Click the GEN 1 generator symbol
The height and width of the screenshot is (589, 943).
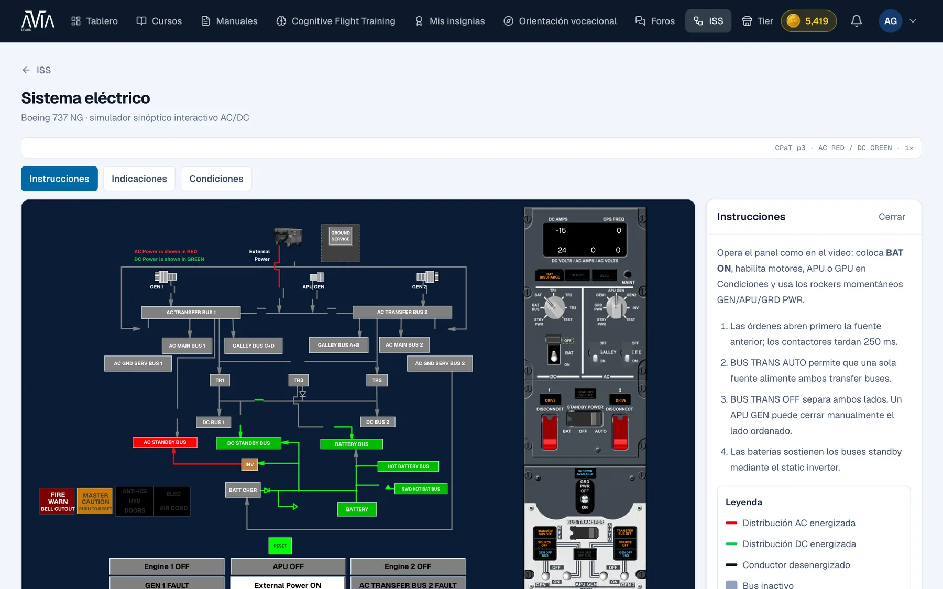pos(165,276)
